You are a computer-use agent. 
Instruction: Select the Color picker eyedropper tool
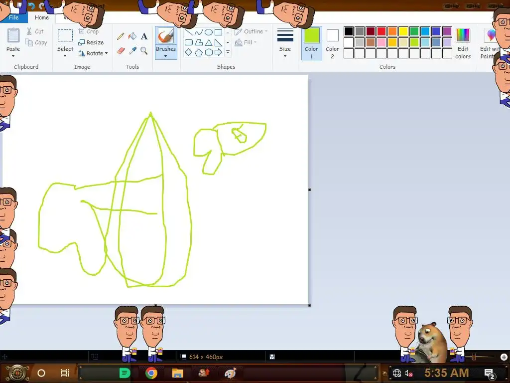point(132,51)
